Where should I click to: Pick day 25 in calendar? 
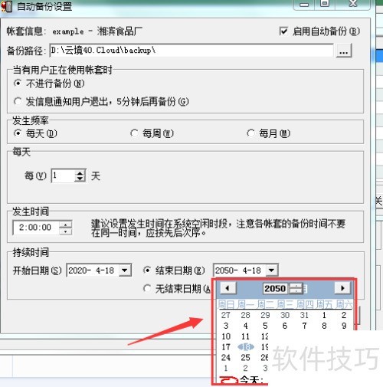click(x=245, y=358)
